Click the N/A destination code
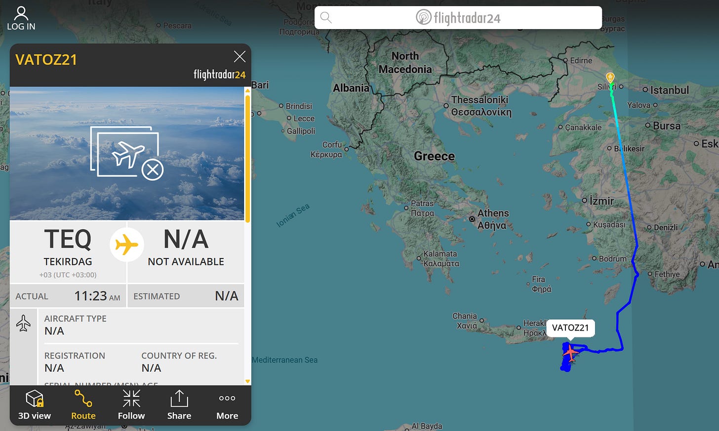The image size is (719, 431). (186, 240)
